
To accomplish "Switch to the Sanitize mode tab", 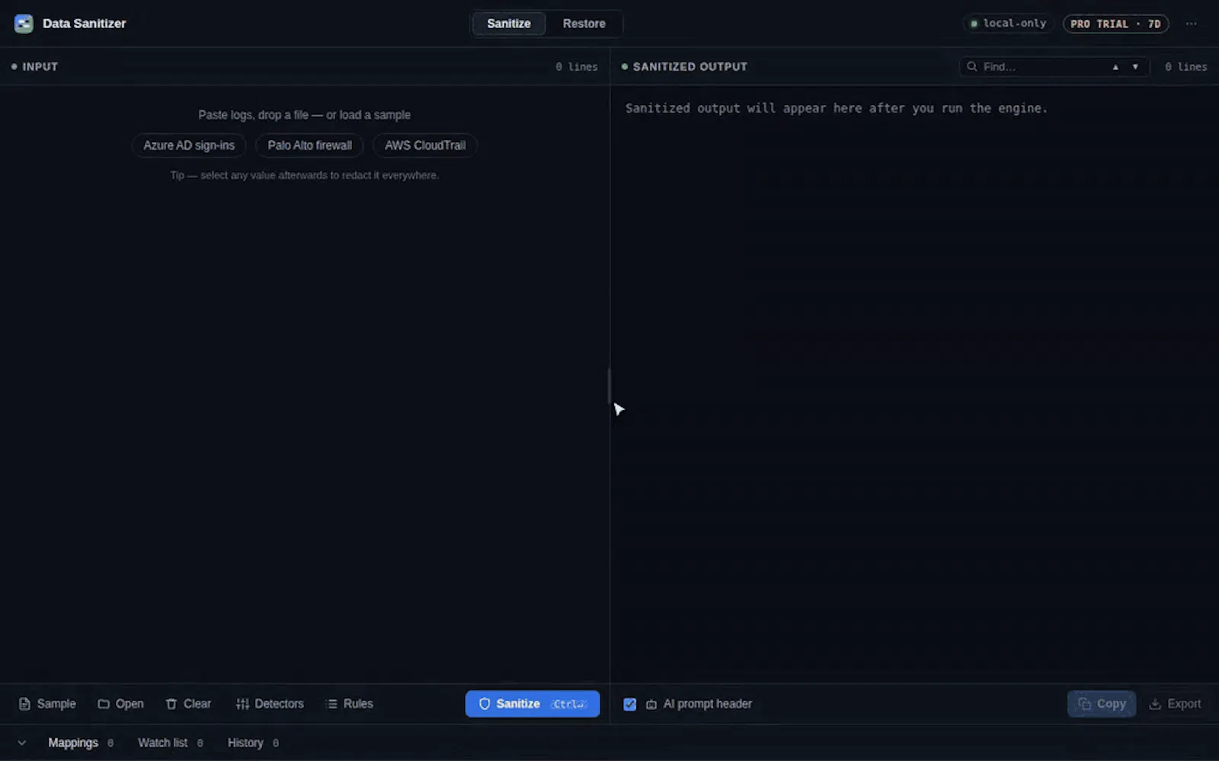I will click(x=508, y=24).
